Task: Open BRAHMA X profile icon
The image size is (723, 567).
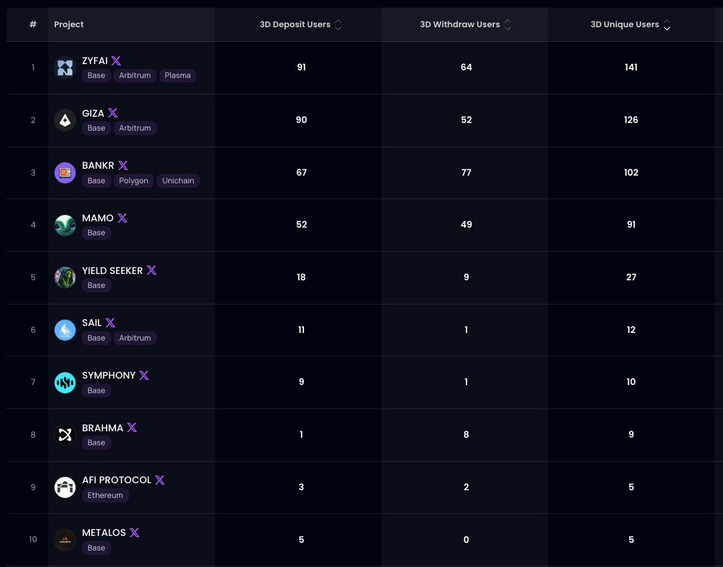Action: (x=132, y=427)
